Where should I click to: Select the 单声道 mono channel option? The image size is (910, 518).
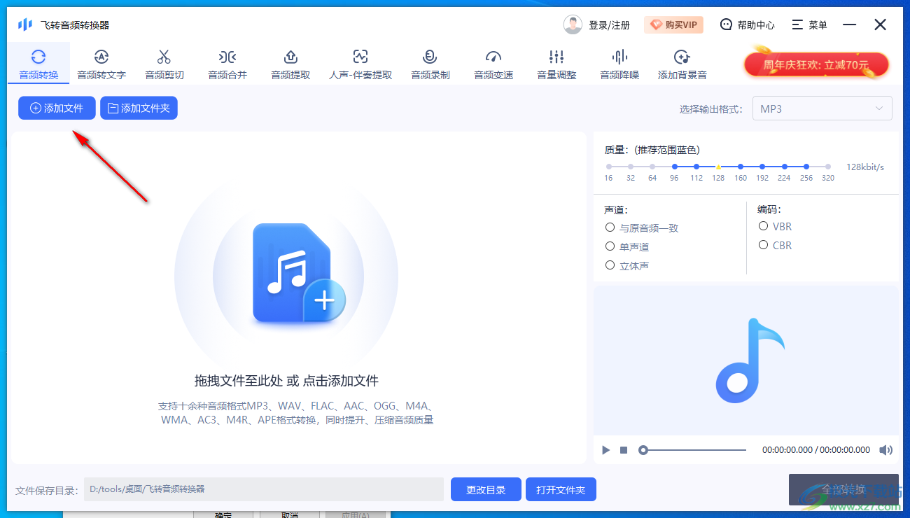click(610, 246)
